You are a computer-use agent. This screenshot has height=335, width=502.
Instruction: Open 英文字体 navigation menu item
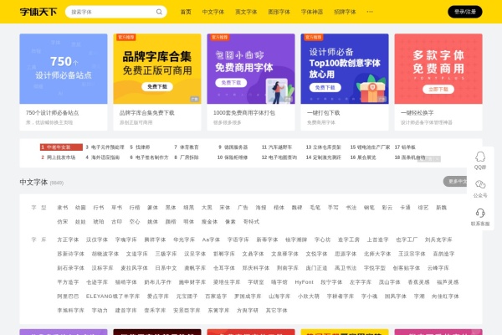point(246,12)
